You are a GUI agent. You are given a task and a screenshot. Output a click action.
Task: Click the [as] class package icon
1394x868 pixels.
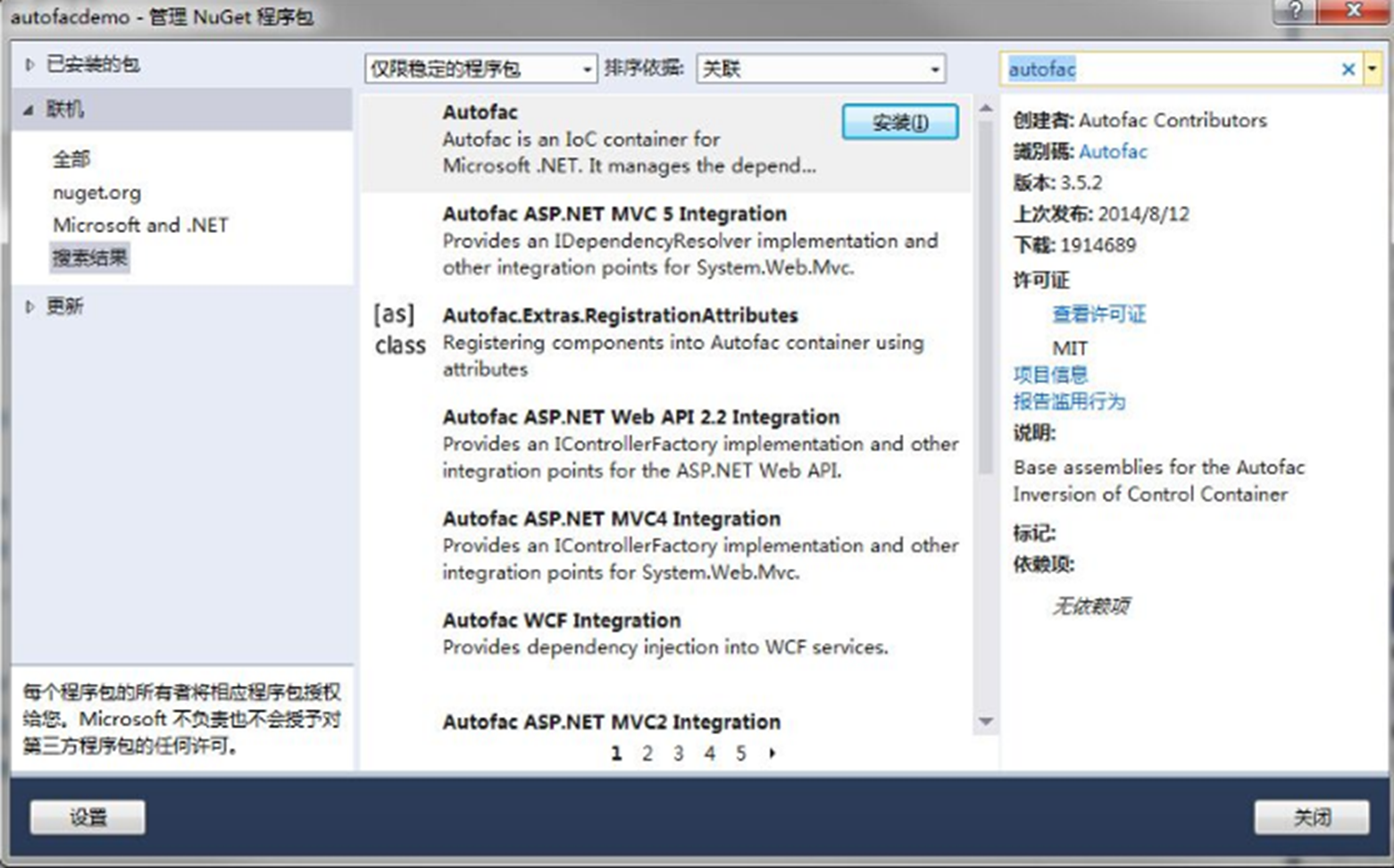point(399,330)
